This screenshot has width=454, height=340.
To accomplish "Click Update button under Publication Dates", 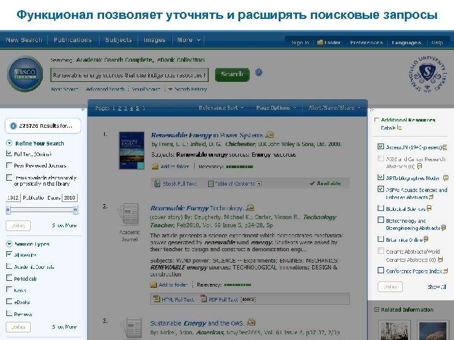I will [18, 225].
